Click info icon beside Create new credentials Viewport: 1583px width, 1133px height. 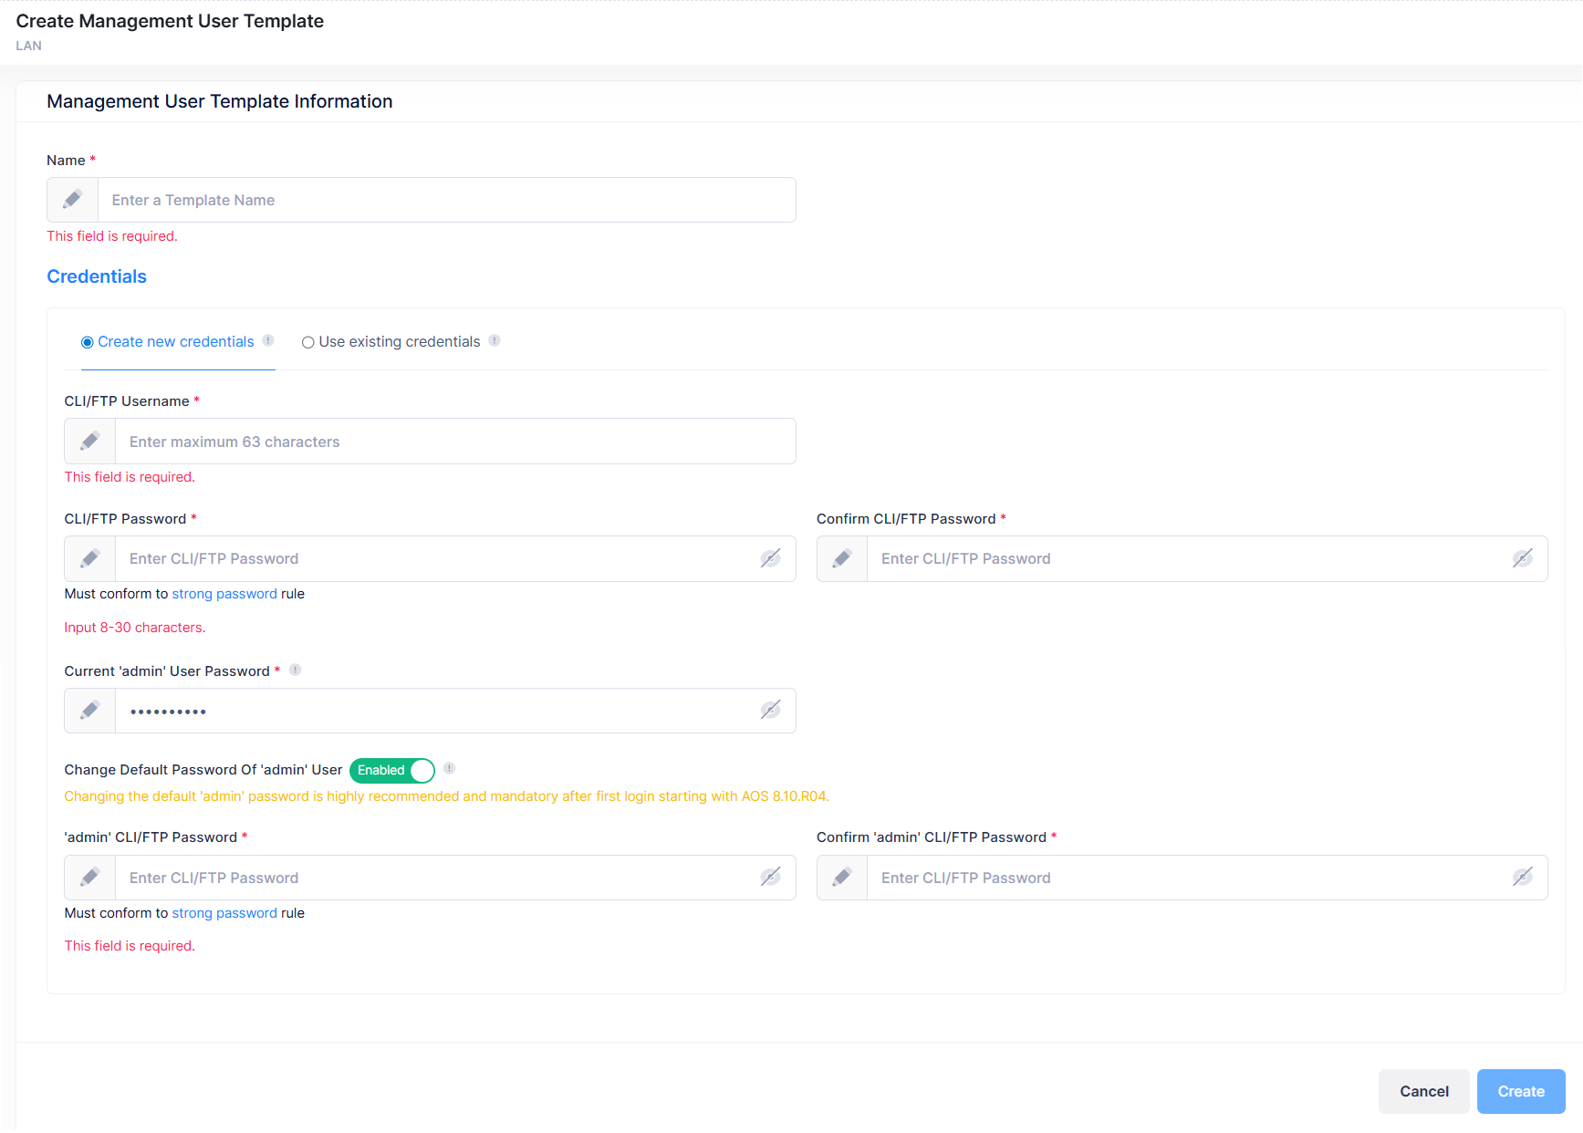[x=268, y=340]
